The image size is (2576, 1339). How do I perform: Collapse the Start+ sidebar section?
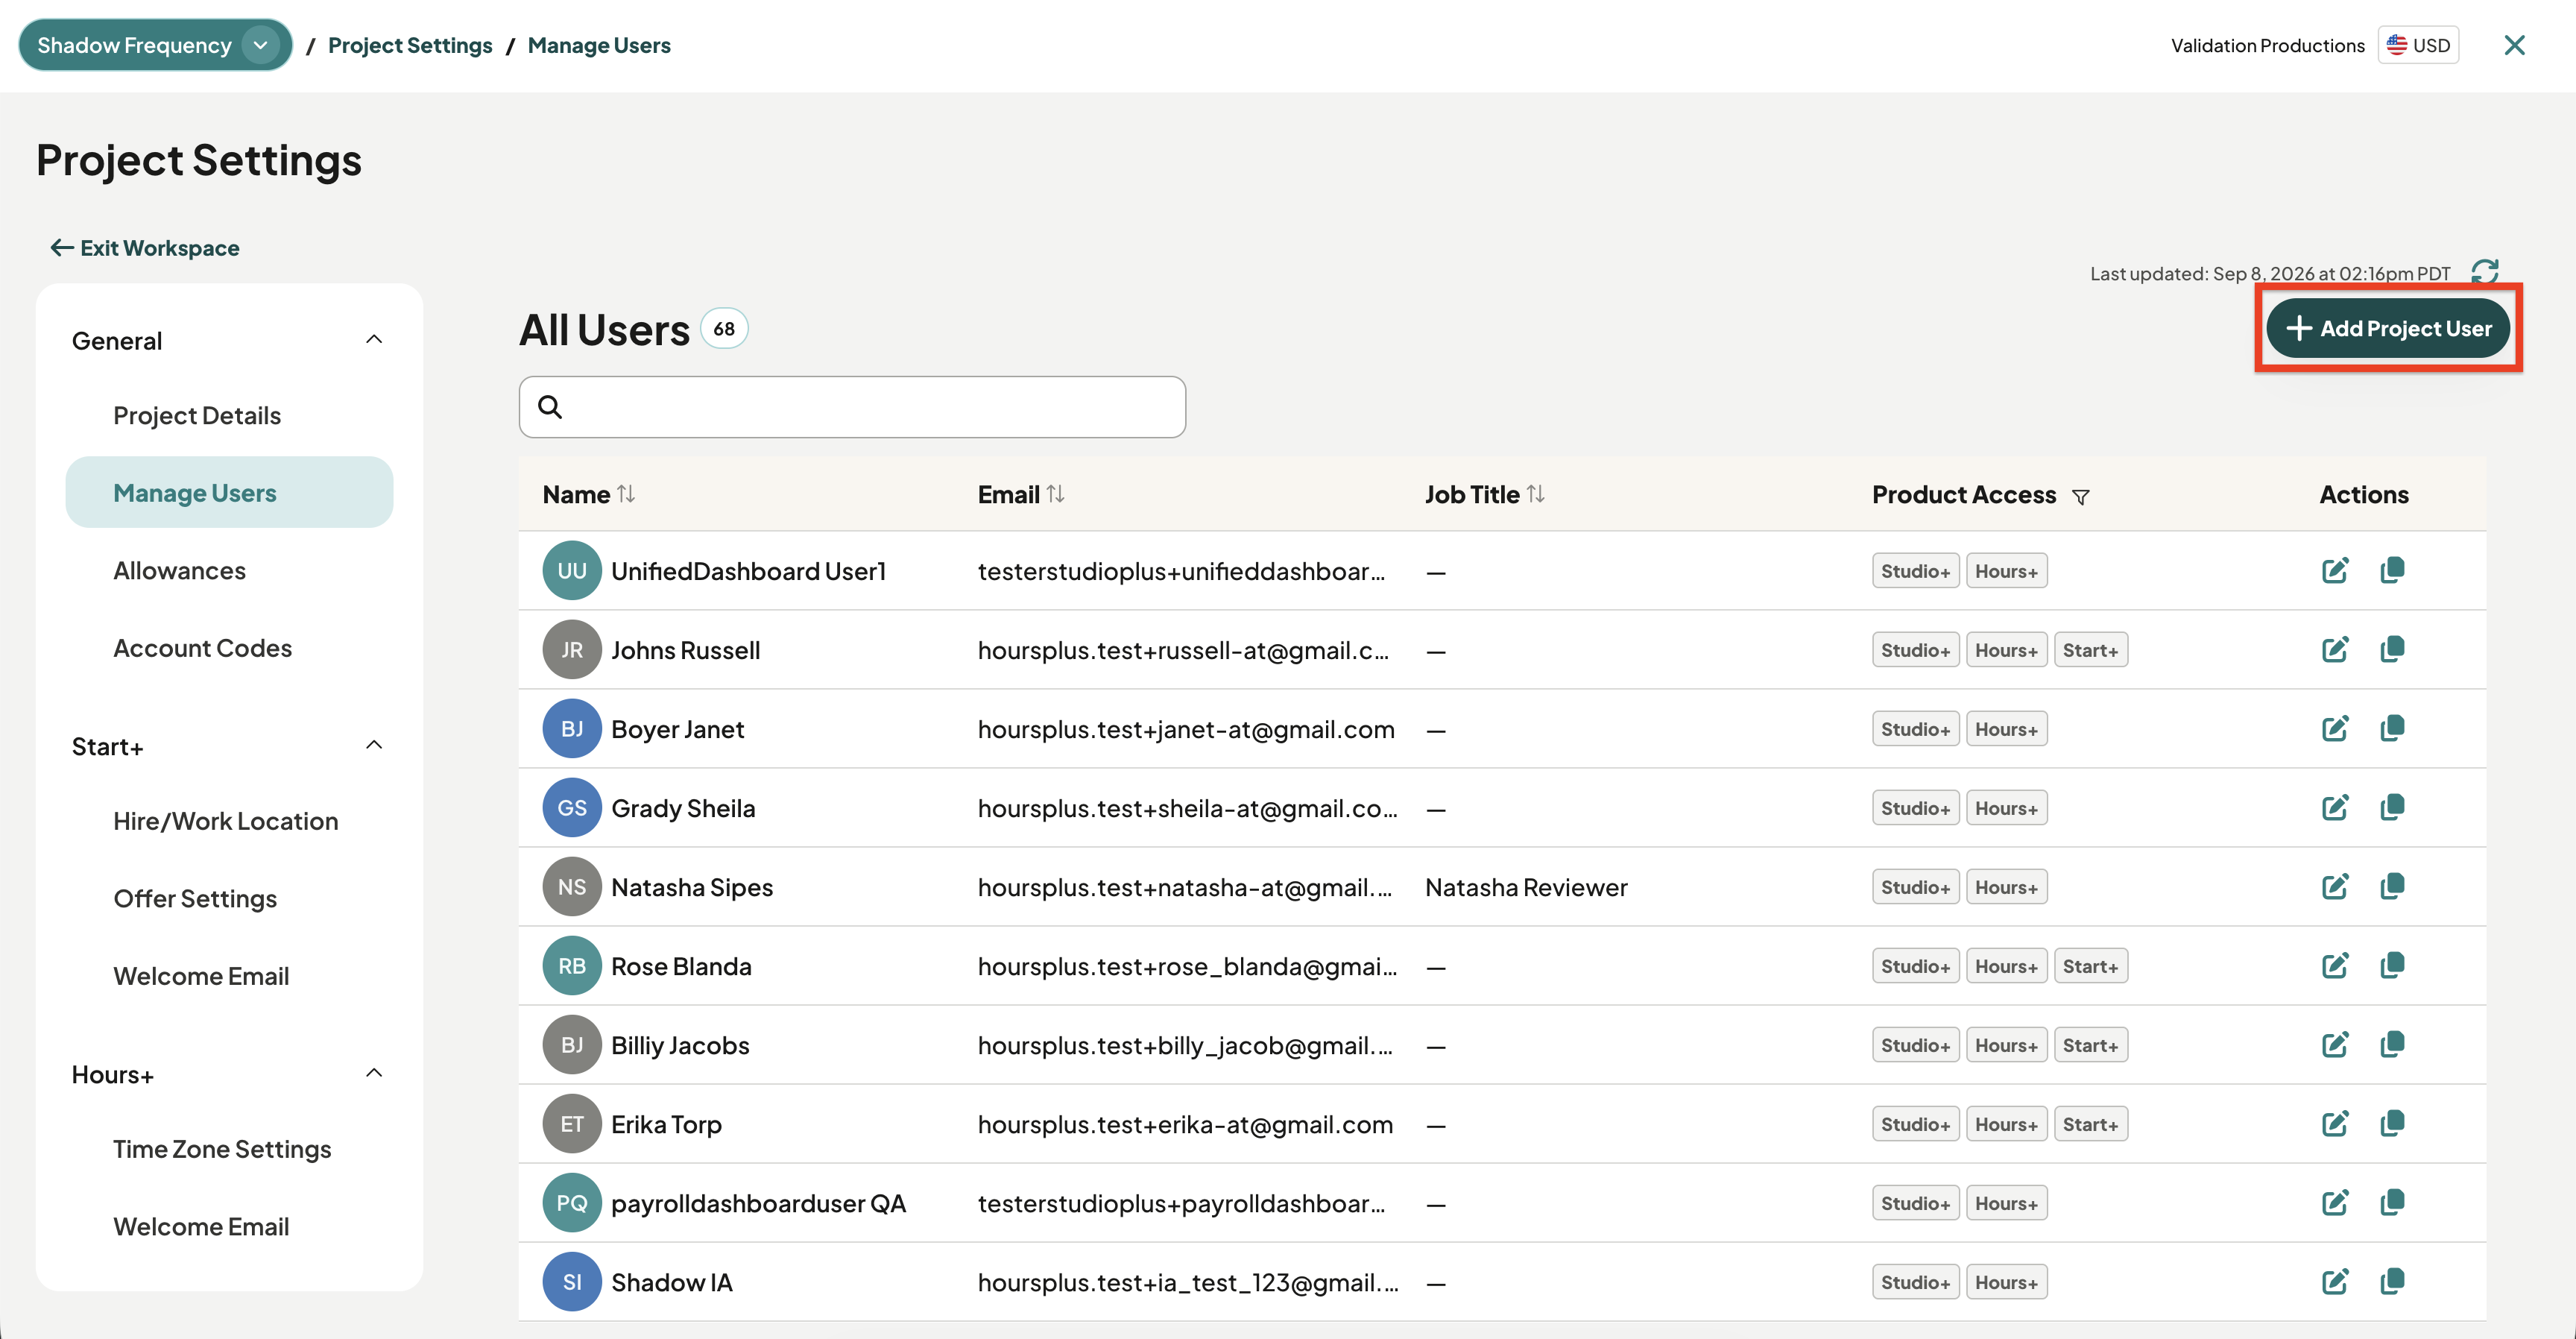374,746
